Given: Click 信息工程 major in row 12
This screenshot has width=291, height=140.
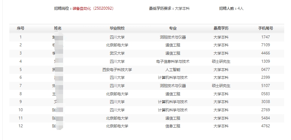Looking at the screenshot, I should pos(173,126).
